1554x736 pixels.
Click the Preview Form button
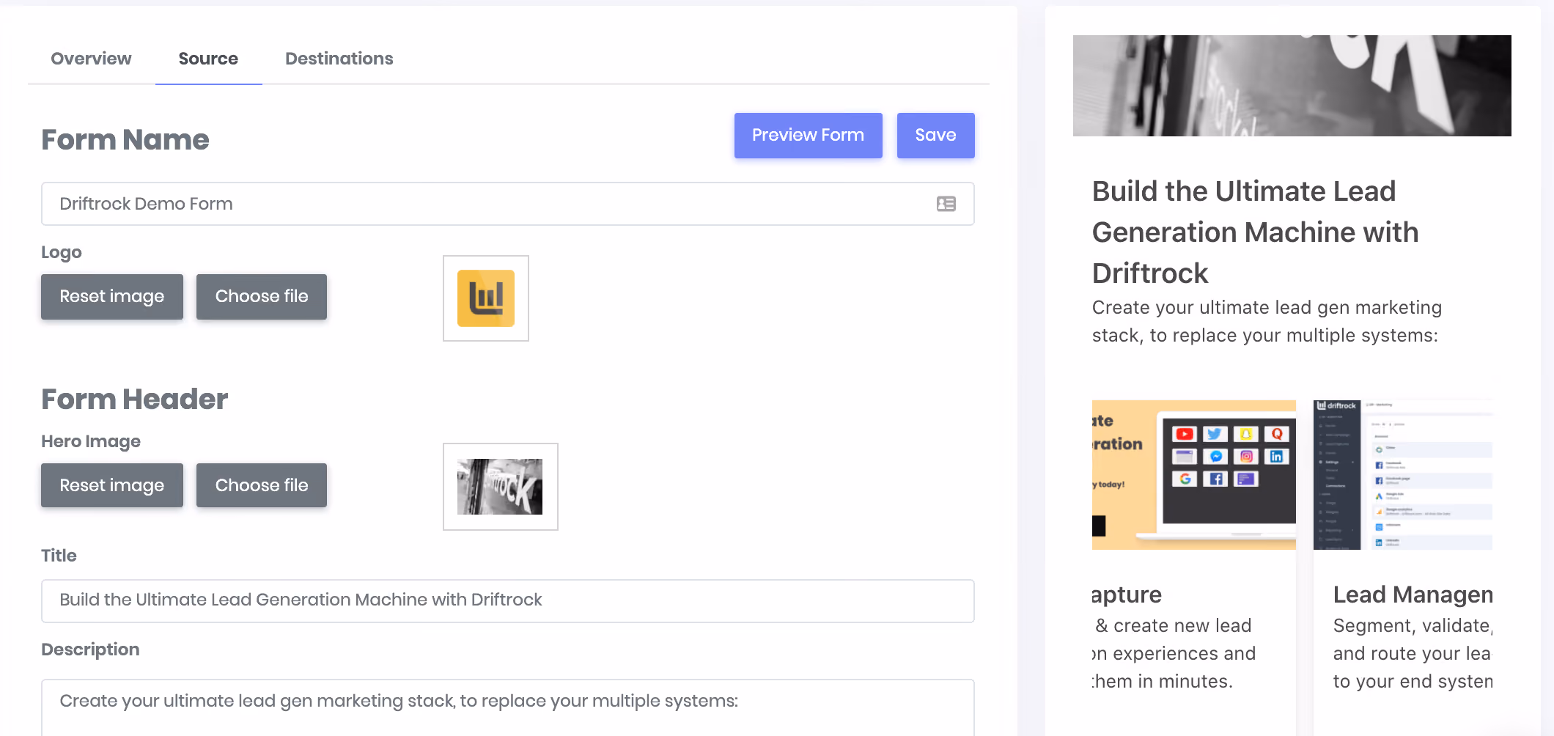[808, 136]
